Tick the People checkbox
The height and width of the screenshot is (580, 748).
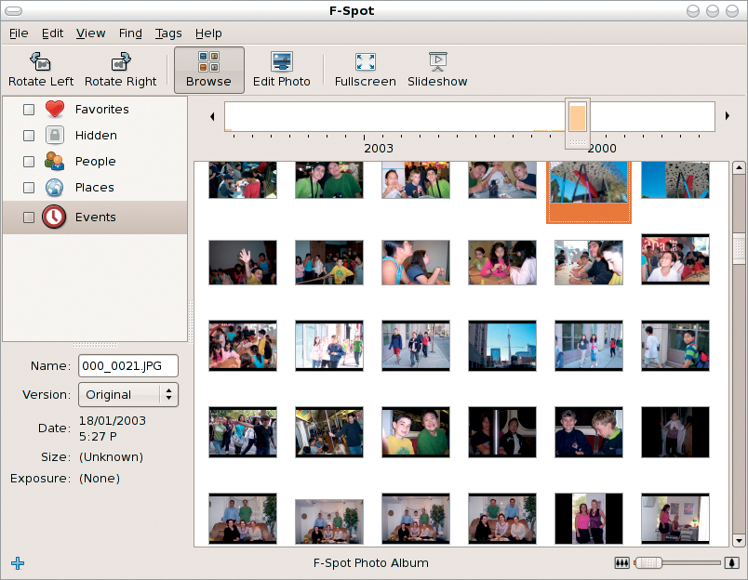(x=29, y=162)
